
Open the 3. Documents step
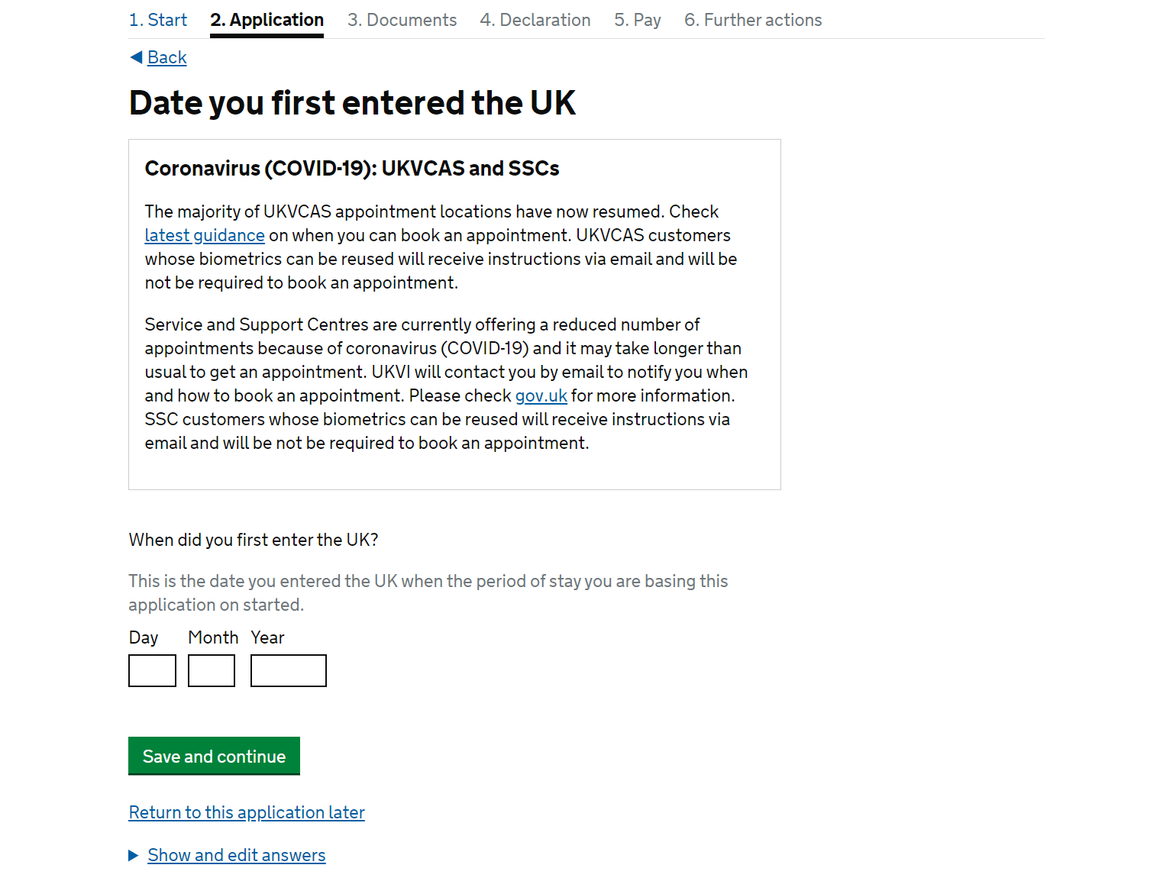point(402,20)
